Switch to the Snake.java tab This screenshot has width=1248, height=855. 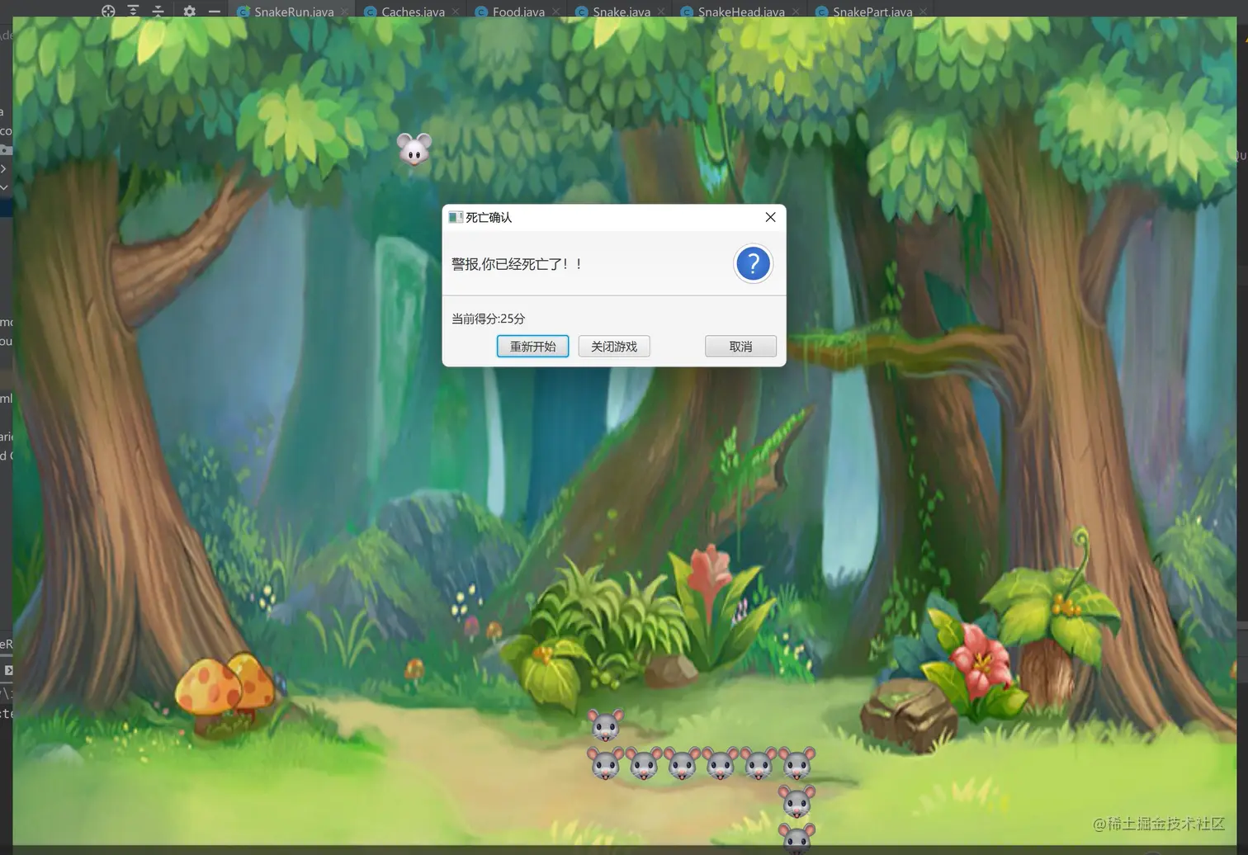point(622,12)
